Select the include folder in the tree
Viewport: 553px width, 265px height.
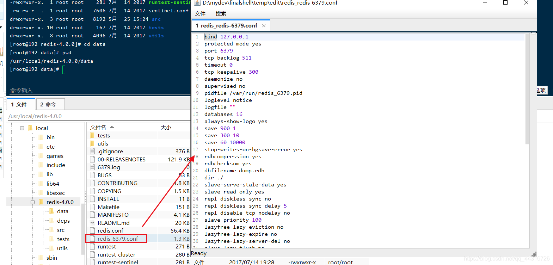(56, 165)
